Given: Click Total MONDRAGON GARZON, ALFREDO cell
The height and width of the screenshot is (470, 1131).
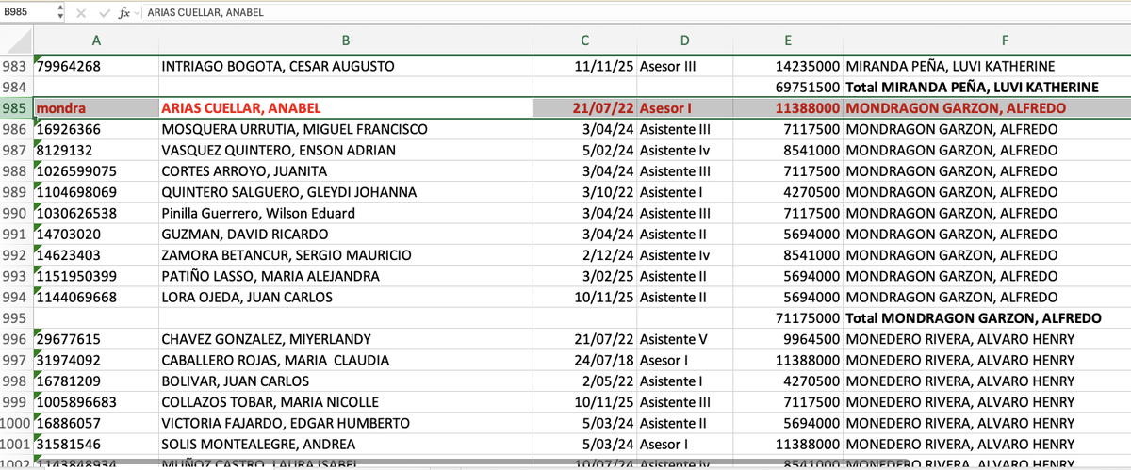Looking at the screenshot, I should tap(987, 318).
